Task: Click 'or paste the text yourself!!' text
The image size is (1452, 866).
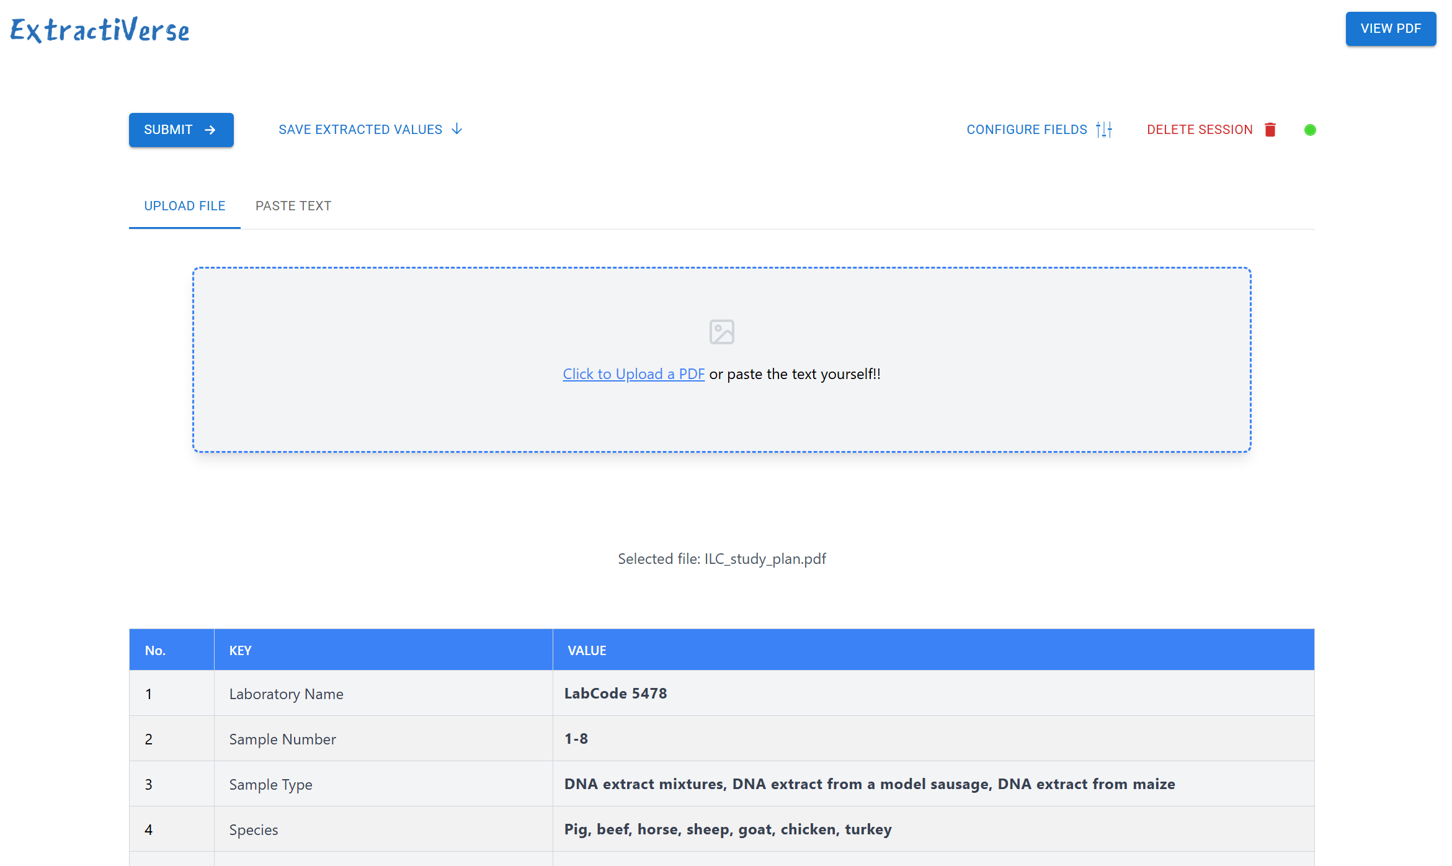Action: [x=795, y=374]
